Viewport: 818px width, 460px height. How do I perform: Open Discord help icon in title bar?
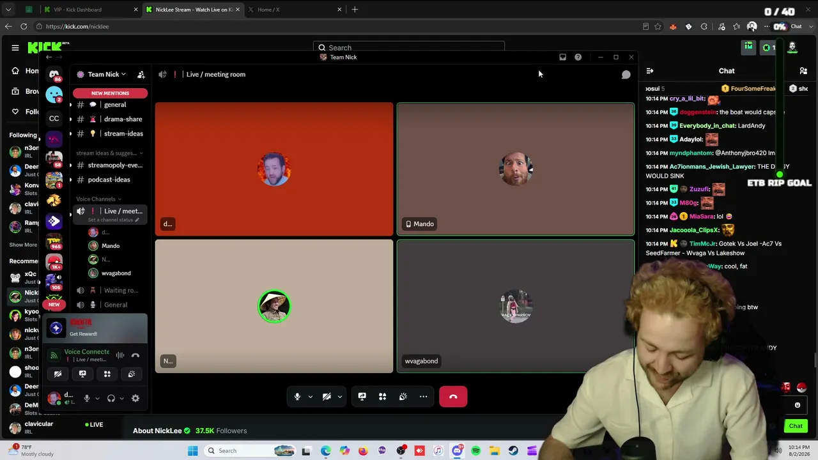coord(578,57)
